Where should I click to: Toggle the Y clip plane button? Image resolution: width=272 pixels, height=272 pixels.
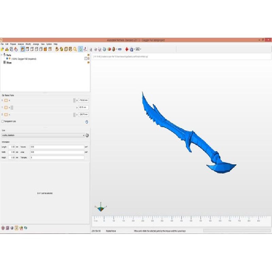point(6,107)
